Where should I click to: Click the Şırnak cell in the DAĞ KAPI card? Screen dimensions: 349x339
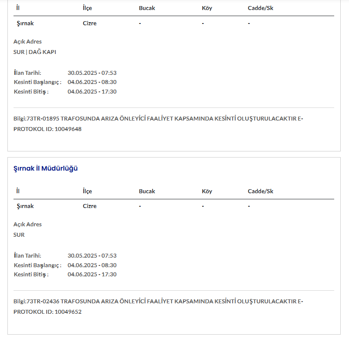25,23
